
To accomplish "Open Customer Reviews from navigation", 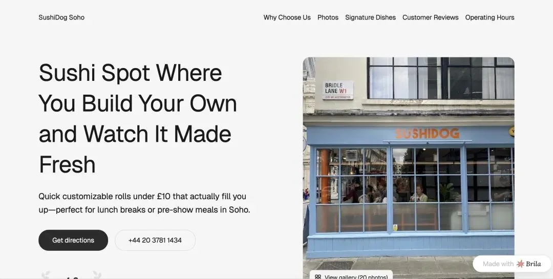I will pos(431,17).
